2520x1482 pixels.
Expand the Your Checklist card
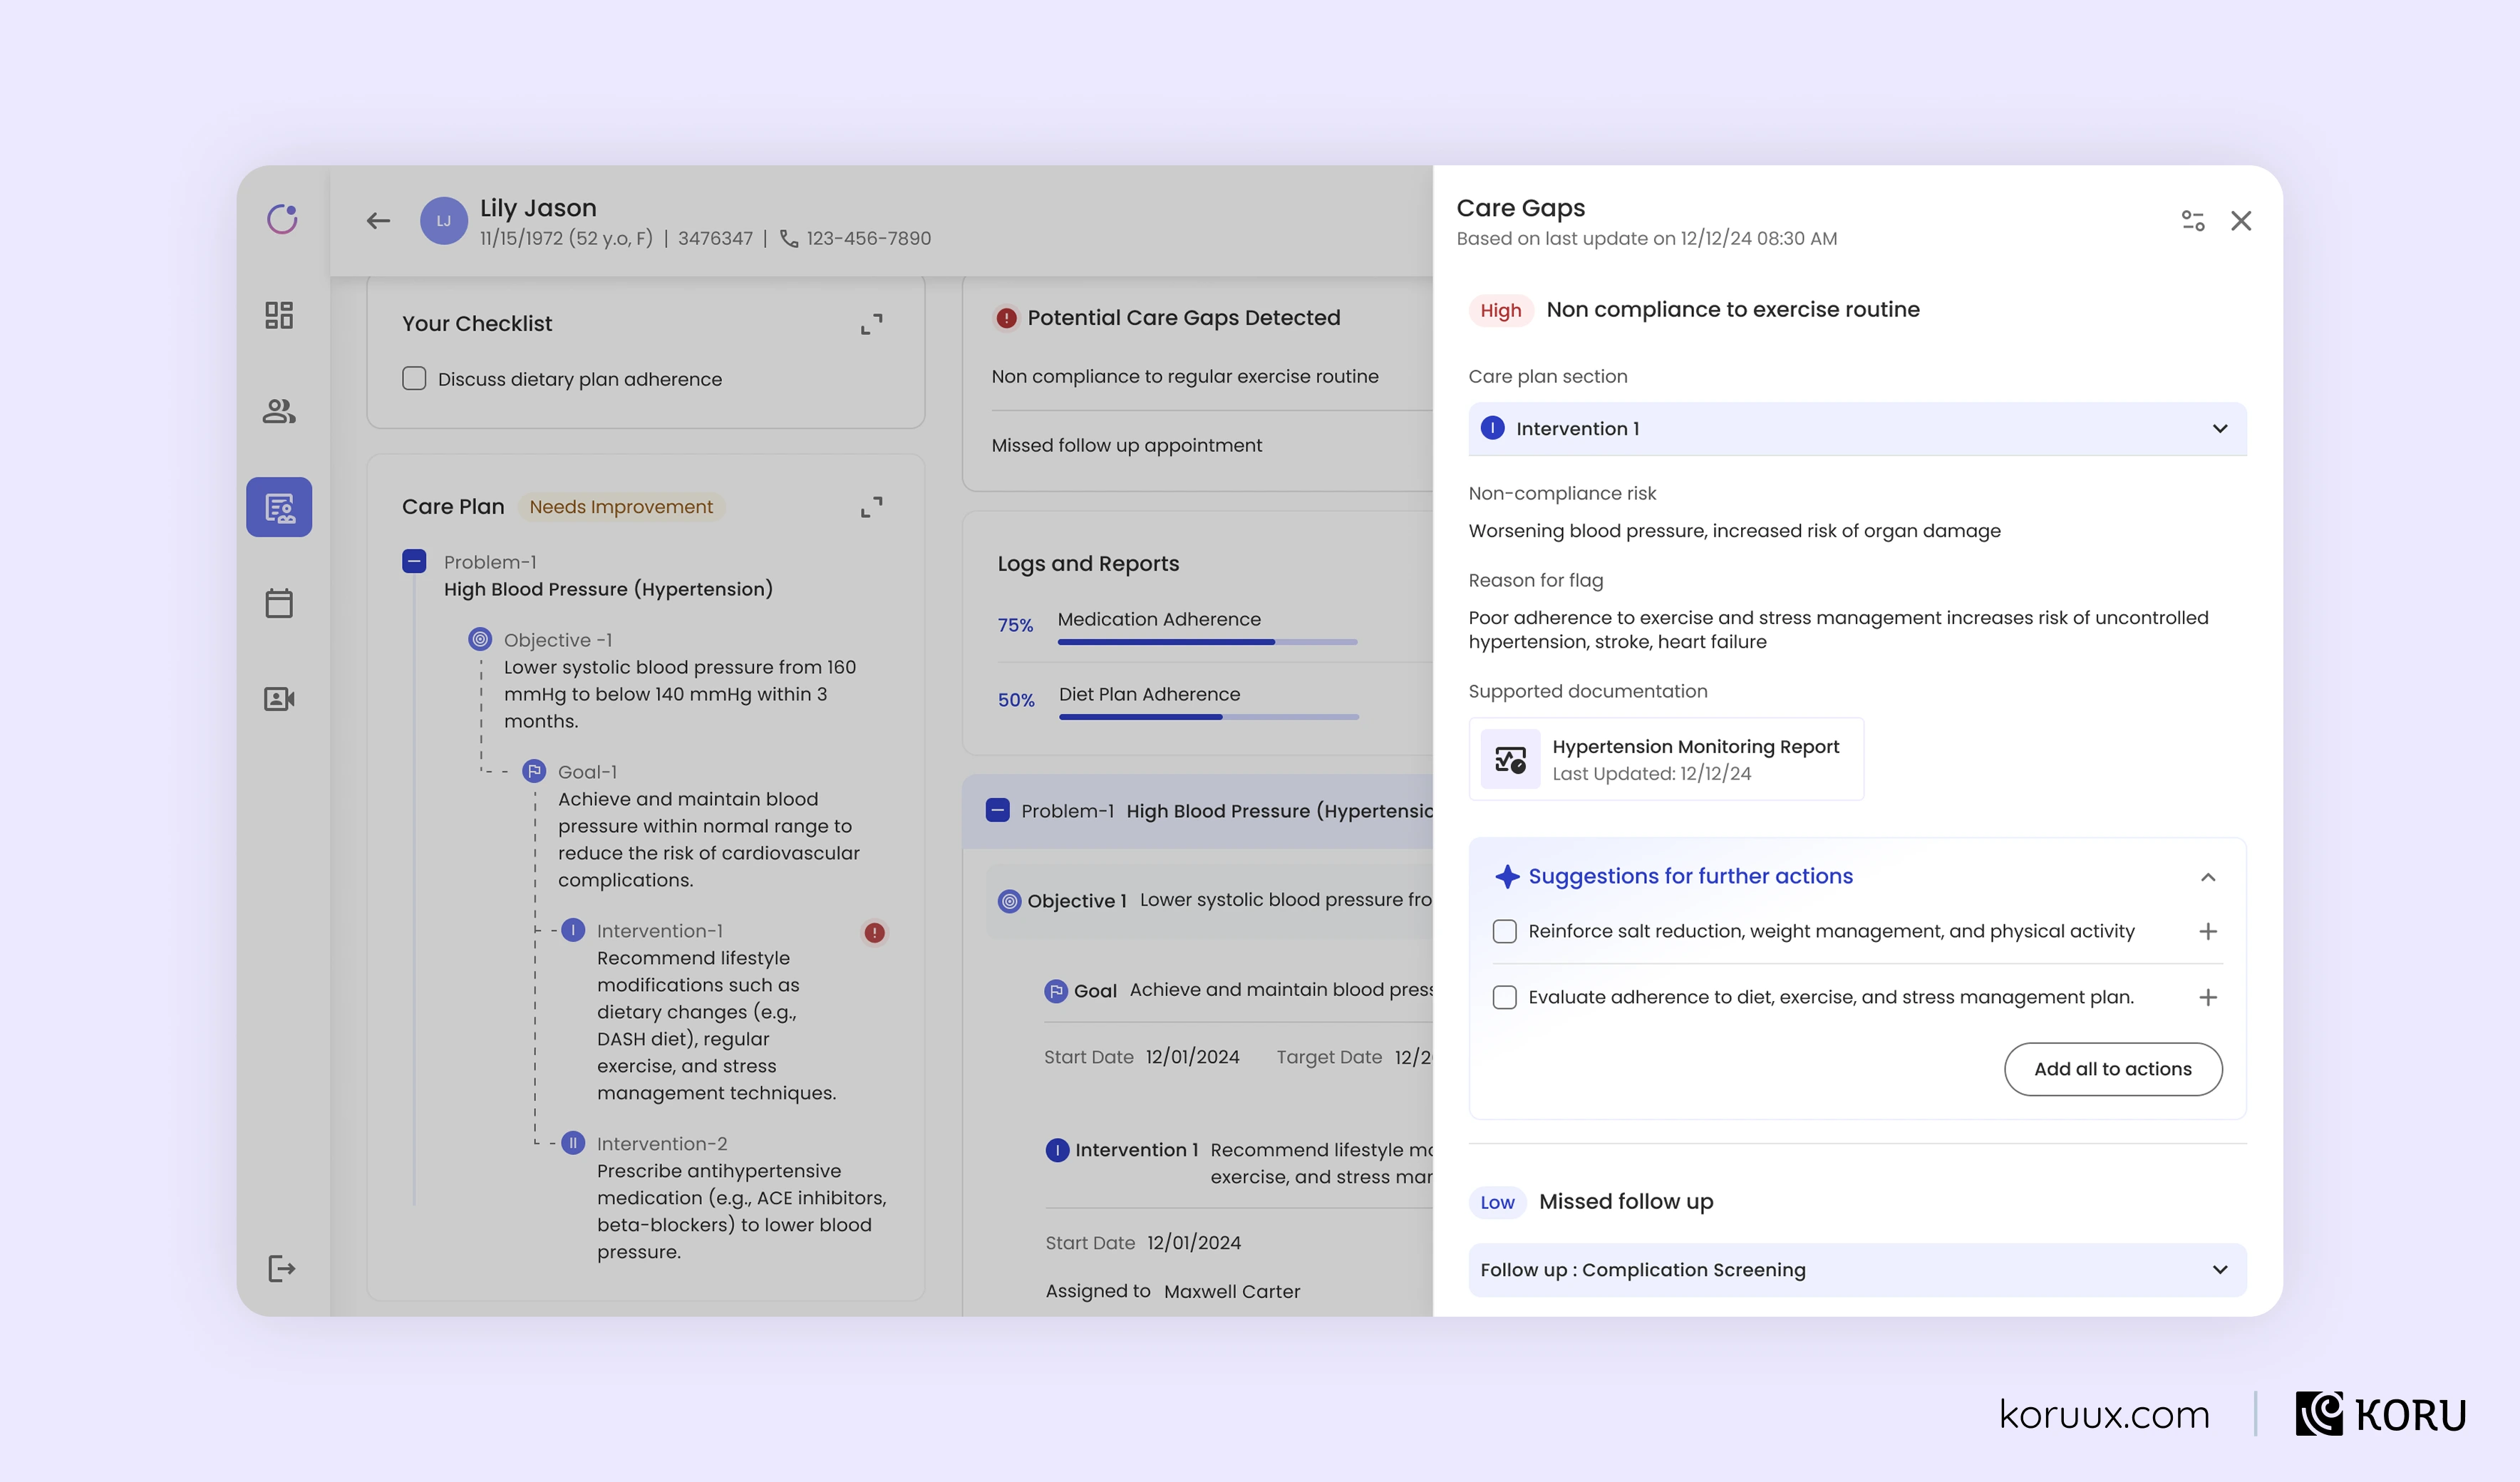872,324
